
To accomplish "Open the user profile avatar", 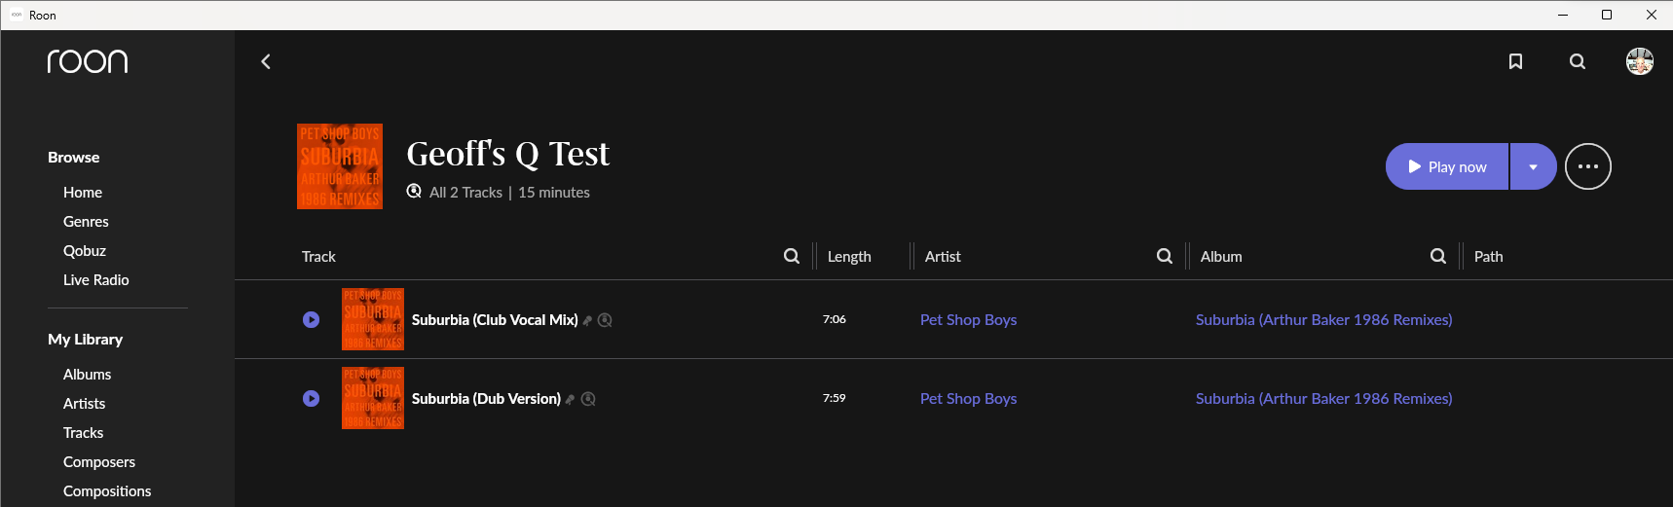I will click(1640, 61).
